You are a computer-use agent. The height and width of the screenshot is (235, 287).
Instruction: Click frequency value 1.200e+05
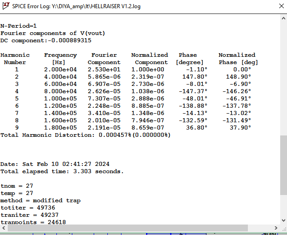pos(60,106)
